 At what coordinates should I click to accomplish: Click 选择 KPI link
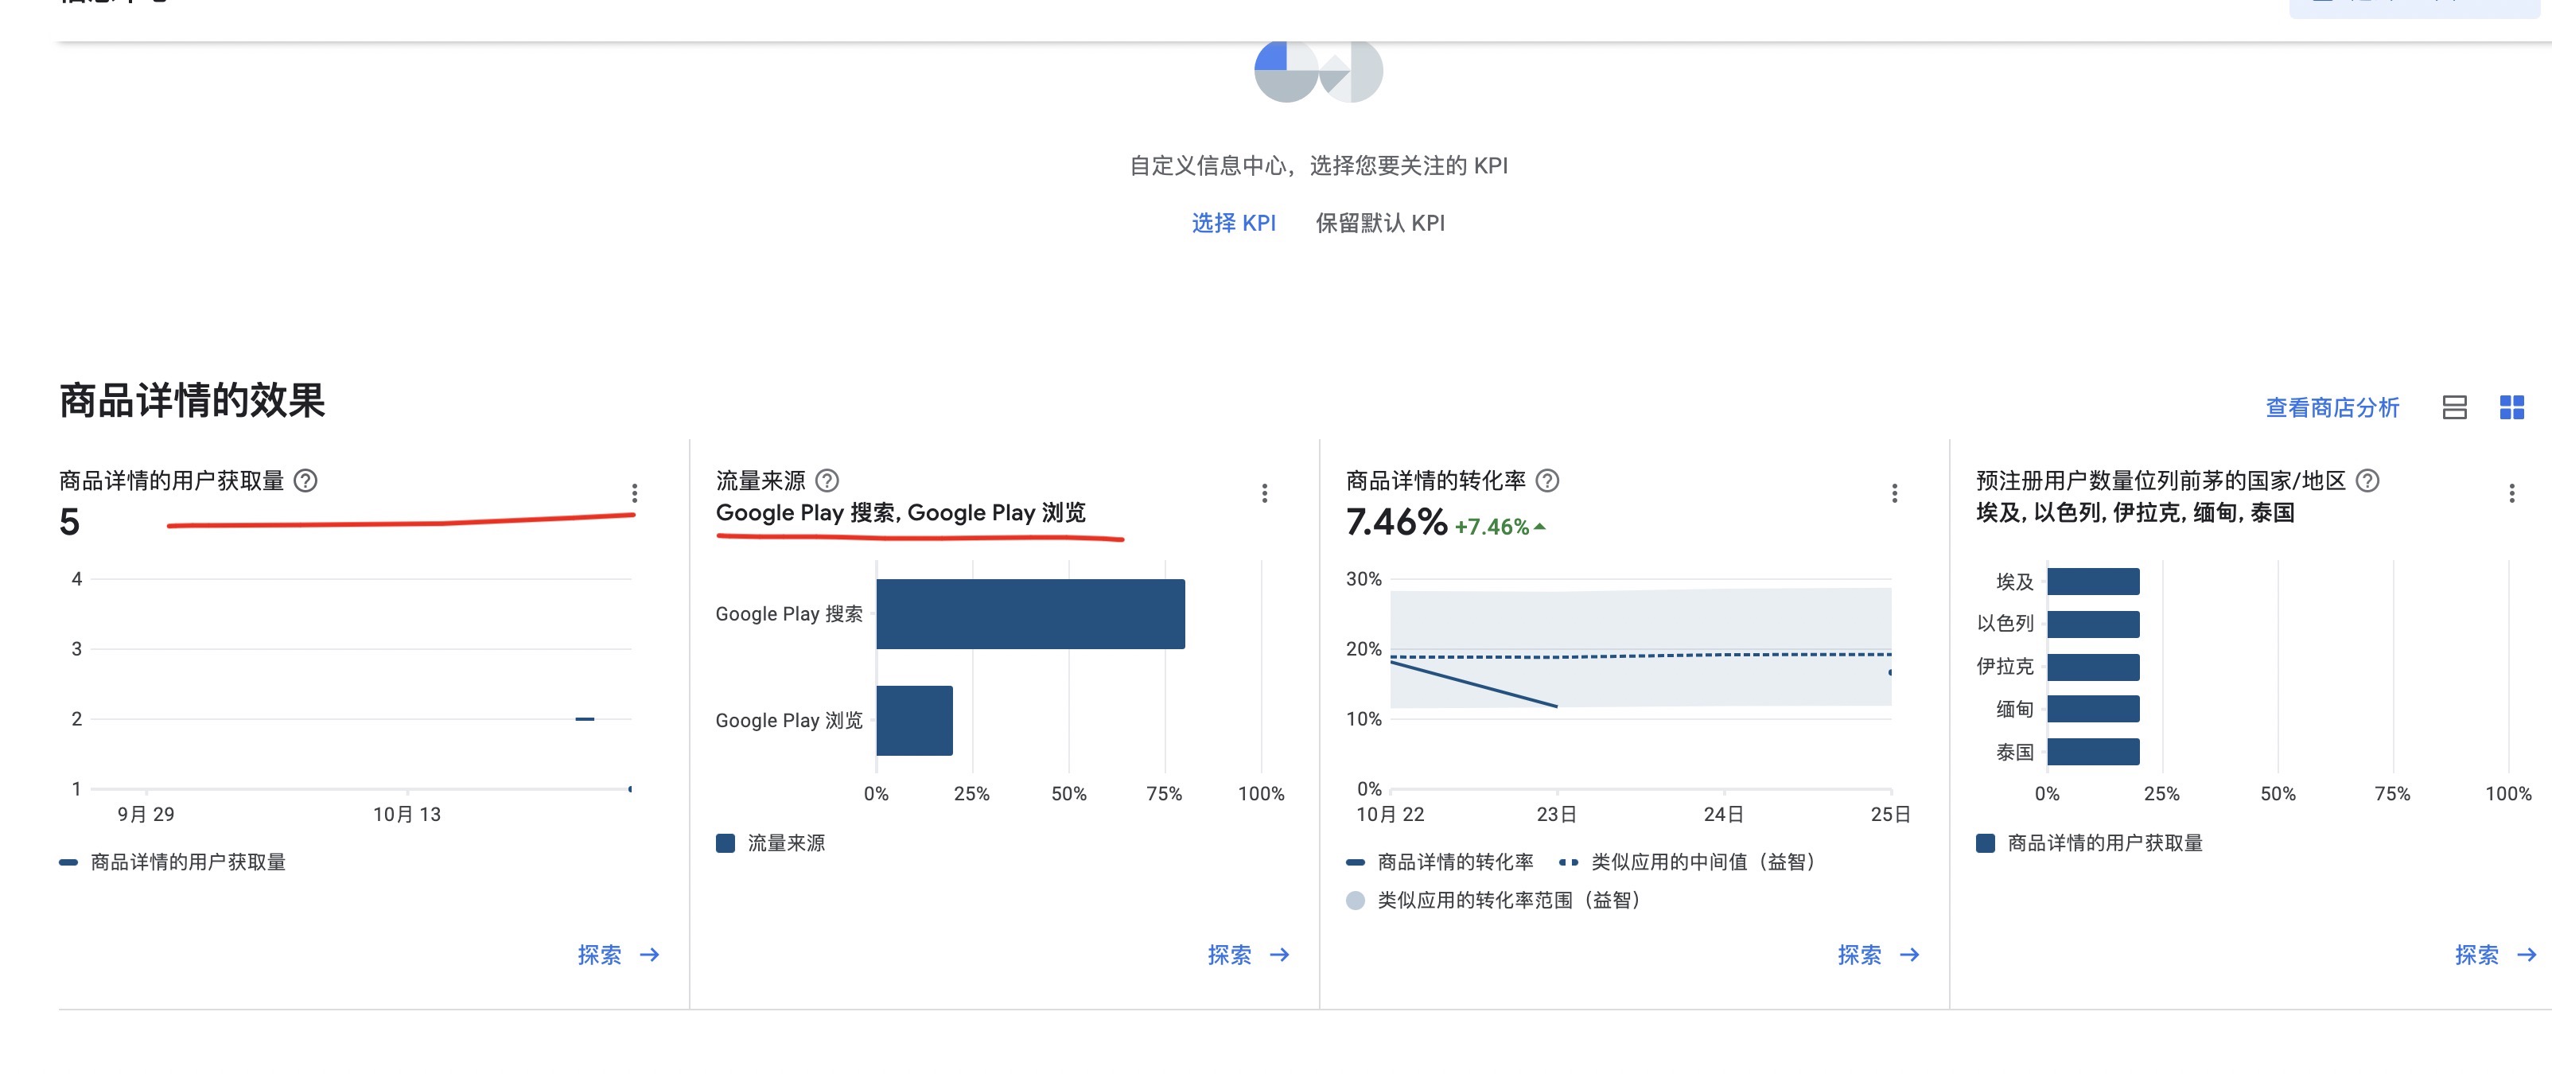[x=1232, y=223]
